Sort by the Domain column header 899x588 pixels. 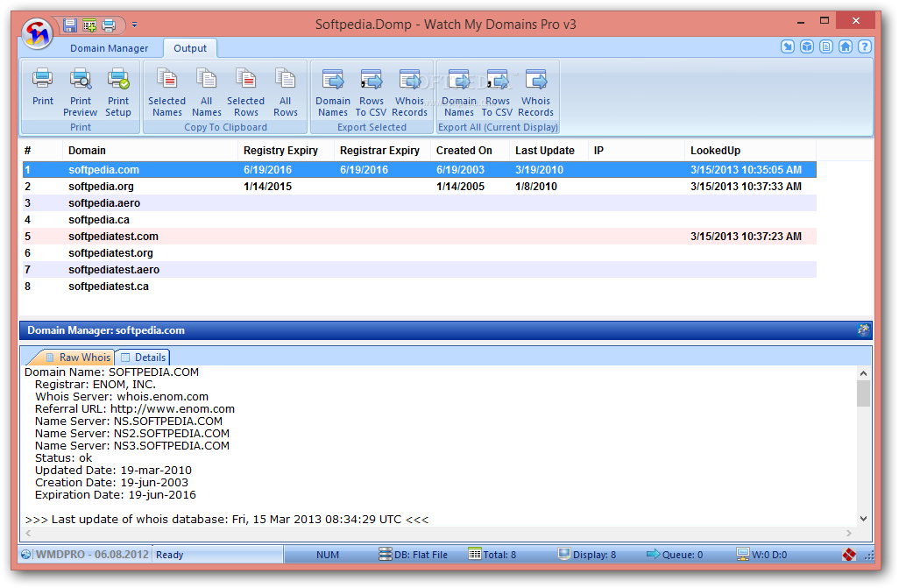[x=150, y=151]
